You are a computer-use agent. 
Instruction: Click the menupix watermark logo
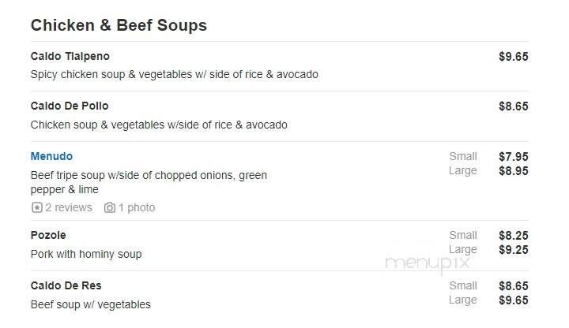[x=428, y=263]
